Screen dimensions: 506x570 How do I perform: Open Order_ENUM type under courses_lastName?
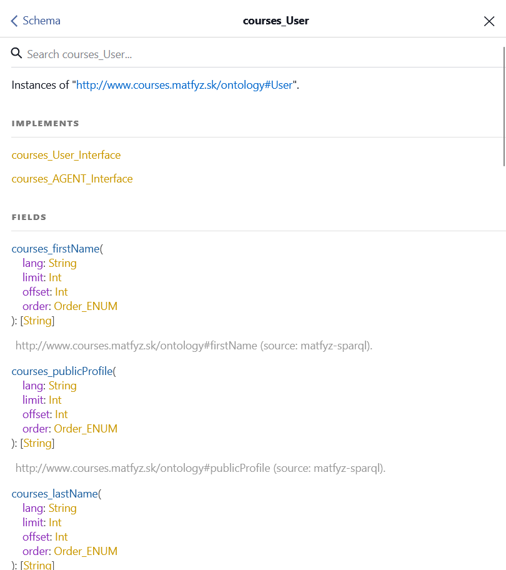(x=86, y=551)
